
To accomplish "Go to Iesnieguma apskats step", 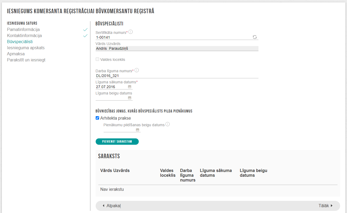I will tap(26, 48).
